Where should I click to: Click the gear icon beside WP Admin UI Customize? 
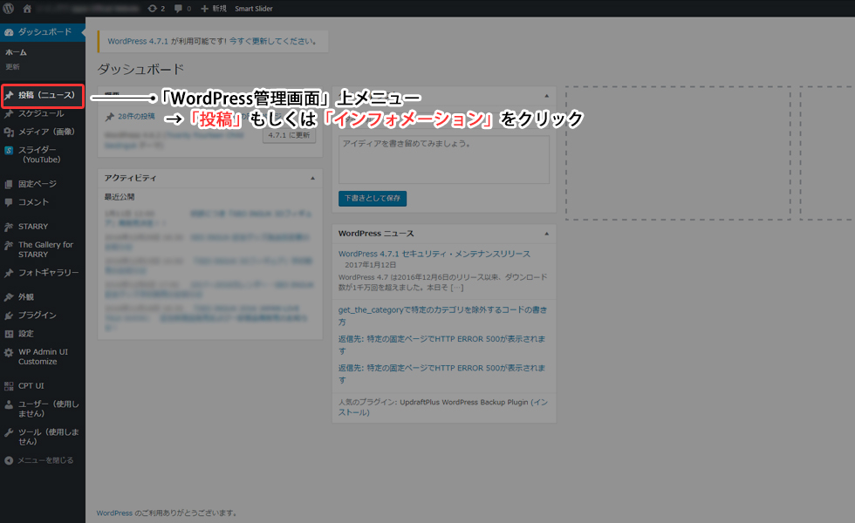pos(9,352)
